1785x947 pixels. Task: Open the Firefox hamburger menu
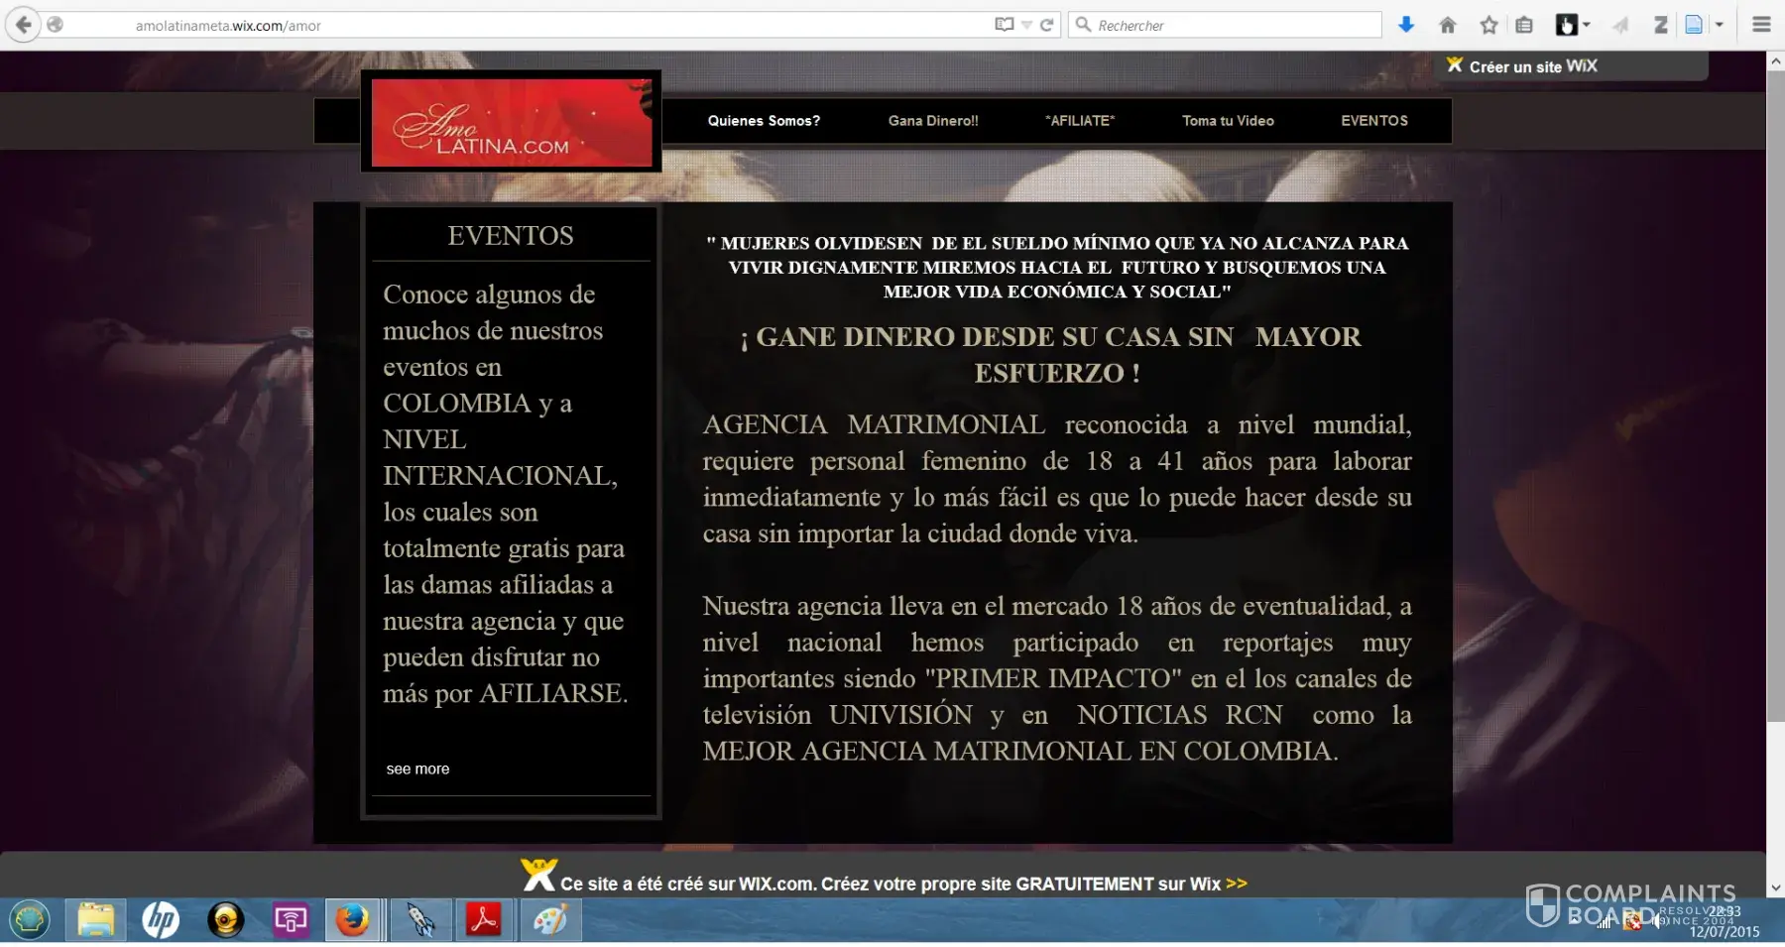tap(1761, 25)
